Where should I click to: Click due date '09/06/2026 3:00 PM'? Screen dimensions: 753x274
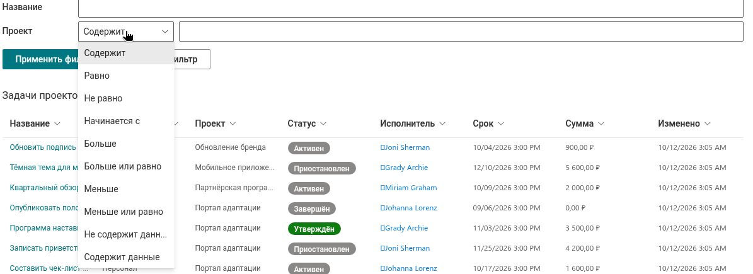pyautogui.click(x=507, y=208)
